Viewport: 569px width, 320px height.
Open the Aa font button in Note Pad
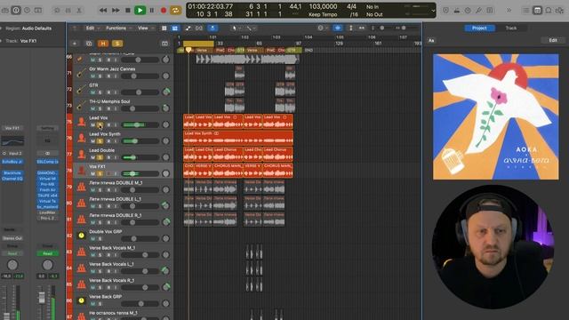(431, 40)
